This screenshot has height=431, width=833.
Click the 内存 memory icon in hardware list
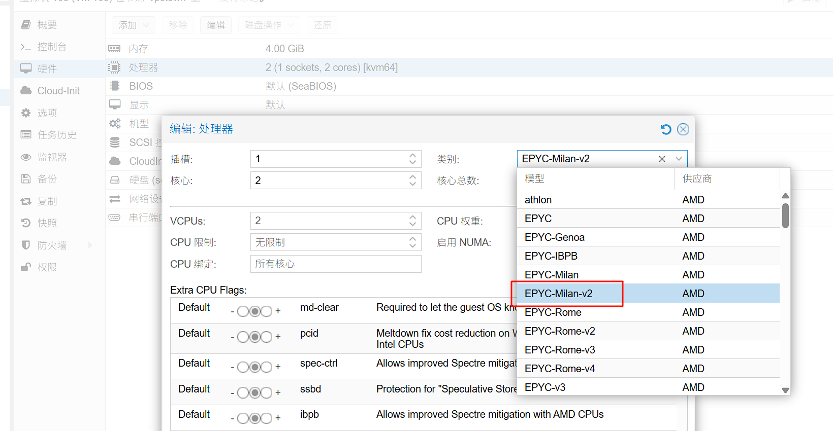click(x=114, y=49)
